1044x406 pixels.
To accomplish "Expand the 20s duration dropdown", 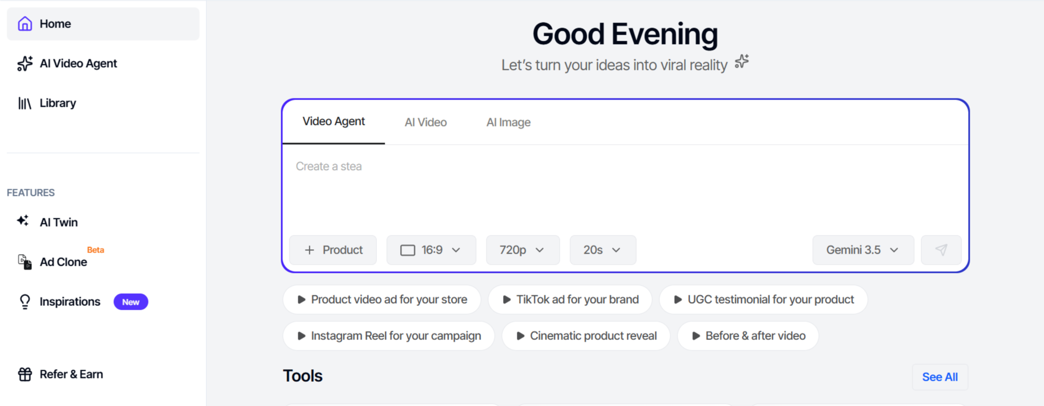I will pyautogui.click(x=603, y=250).
